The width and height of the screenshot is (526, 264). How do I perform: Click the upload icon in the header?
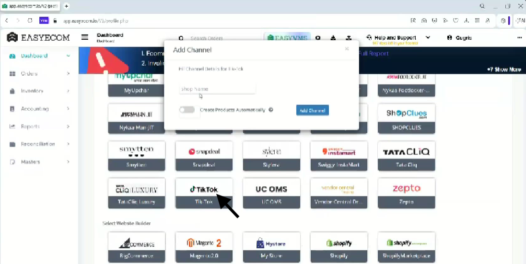point(349,38)
